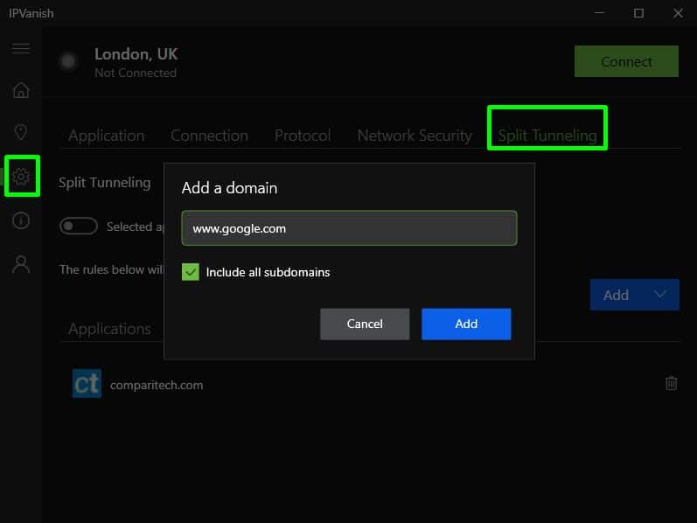The height and width of the screenshot is (523, 697).
Task: Select the Applications list tab
Action: (x=110, y=329)
